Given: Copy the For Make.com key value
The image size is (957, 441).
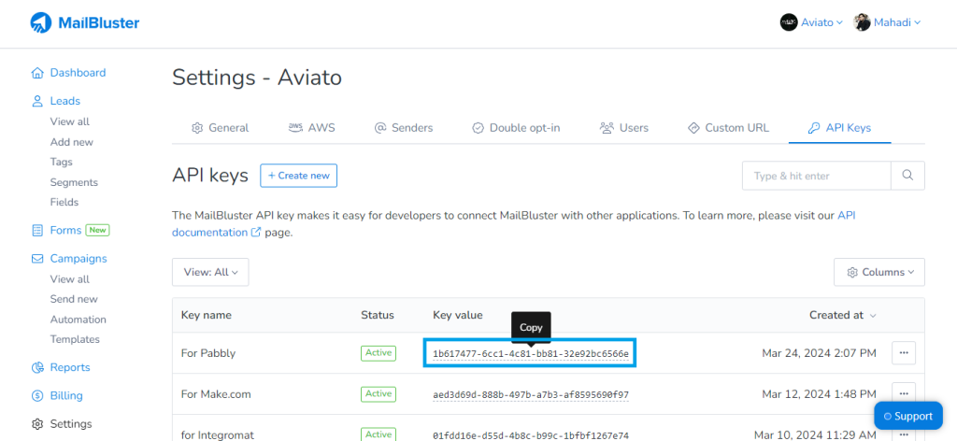Looking at the screenshot, I should click(x=531, y=395).
